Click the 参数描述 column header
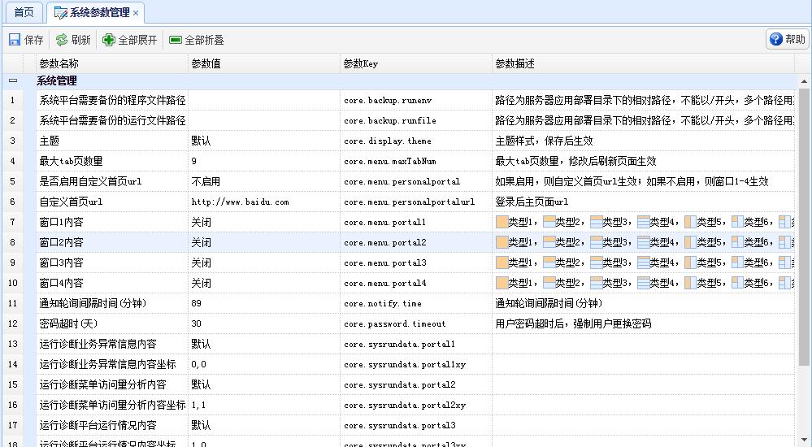 (x=643, y=63)
